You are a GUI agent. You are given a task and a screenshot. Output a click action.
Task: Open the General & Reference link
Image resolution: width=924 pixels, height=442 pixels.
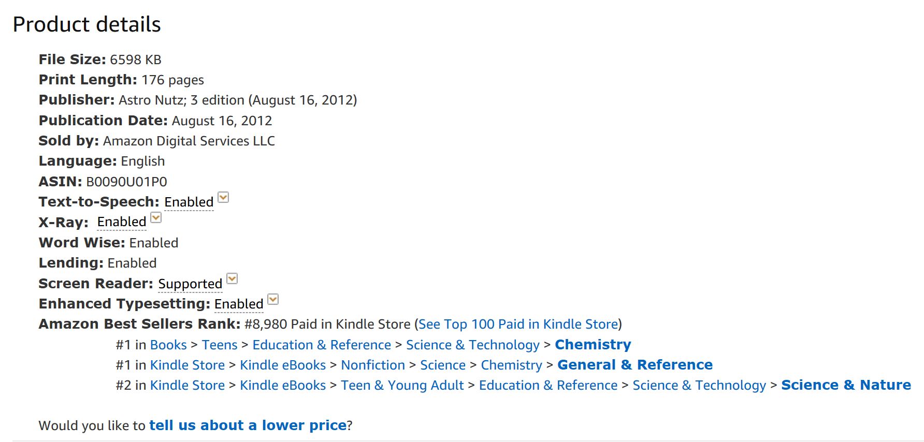[x=634, y=365]
